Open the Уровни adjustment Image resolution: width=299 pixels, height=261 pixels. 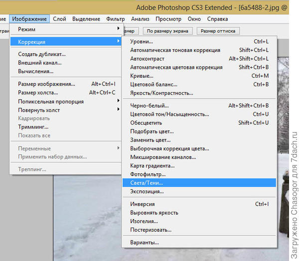(x=142, y=42)
